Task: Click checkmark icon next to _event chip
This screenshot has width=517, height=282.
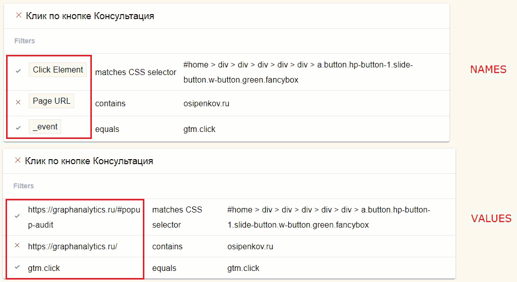Action: tap(18, 128)
